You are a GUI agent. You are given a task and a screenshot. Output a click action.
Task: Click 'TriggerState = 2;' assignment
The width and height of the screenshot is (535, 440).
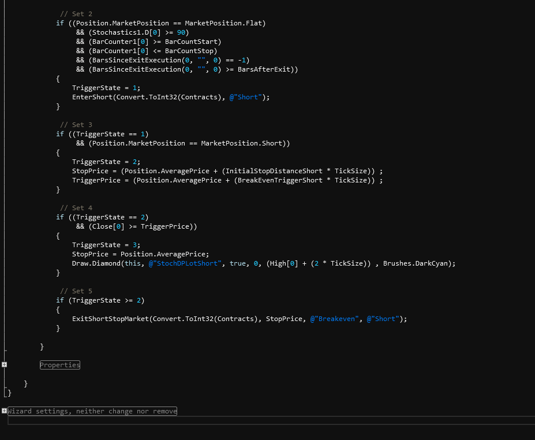[106, 162]
